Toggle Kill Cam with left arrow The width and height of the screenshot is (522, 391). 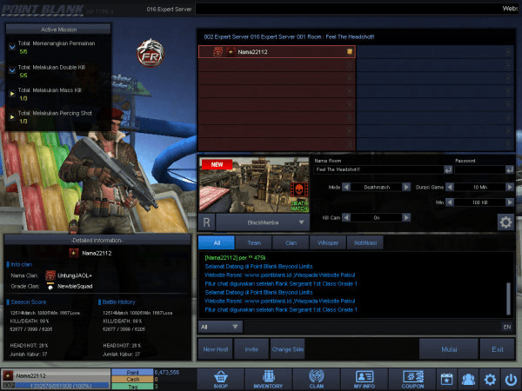pos(346,217)
